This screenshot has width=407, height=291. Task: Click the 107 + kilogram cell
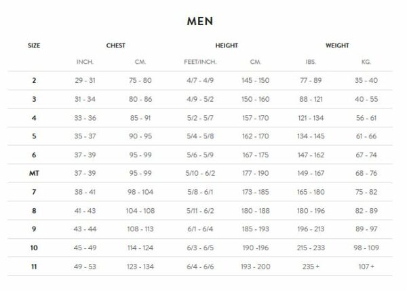[x=366, y=267]
